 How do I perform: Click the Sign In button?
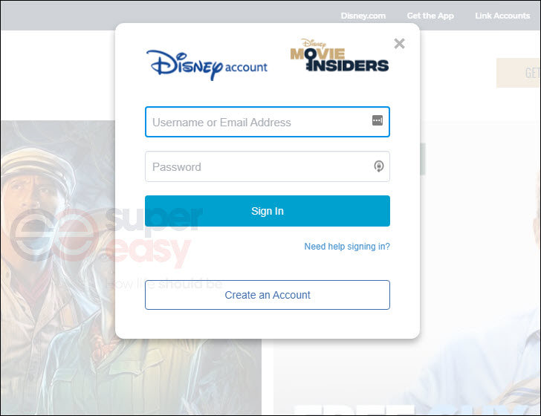pos(268,211)
